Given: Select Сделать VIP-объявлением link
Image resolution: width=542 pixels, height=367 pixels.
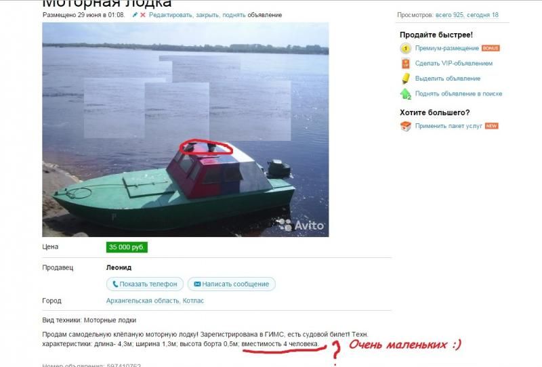Looking at the screenshot, I should tap(454, 63).
